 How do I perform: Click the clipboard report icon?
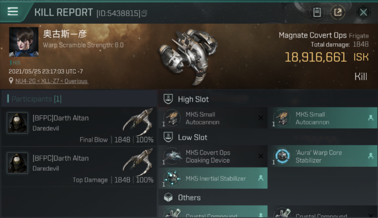(x=317, y=12)
